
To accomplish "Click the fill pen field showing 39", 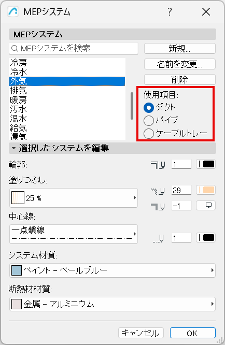I will click(181, 190).
